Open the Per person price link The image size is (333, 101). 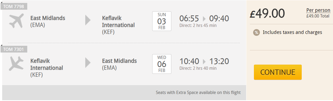[318, 10]
